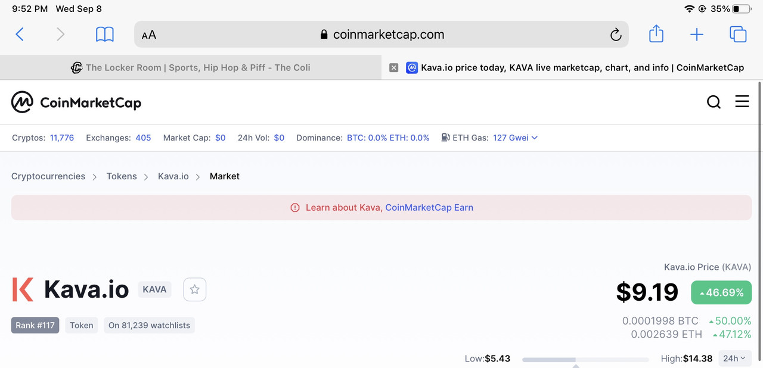Click Exchanges count 405
This screenshot has height=368, width=763.
click(143, 138)
